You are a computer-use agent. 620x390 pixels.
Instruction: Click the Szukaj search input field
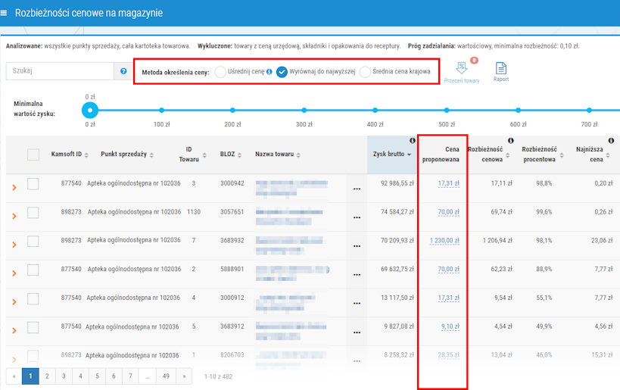coord(61,71)
